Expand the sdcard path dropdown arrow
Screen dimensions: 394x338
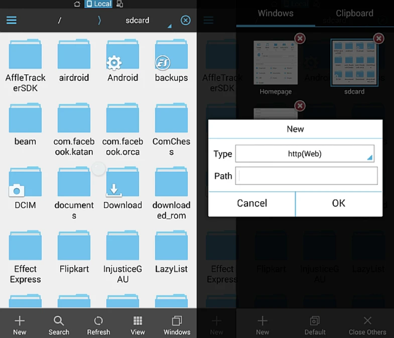coord(170,26)
